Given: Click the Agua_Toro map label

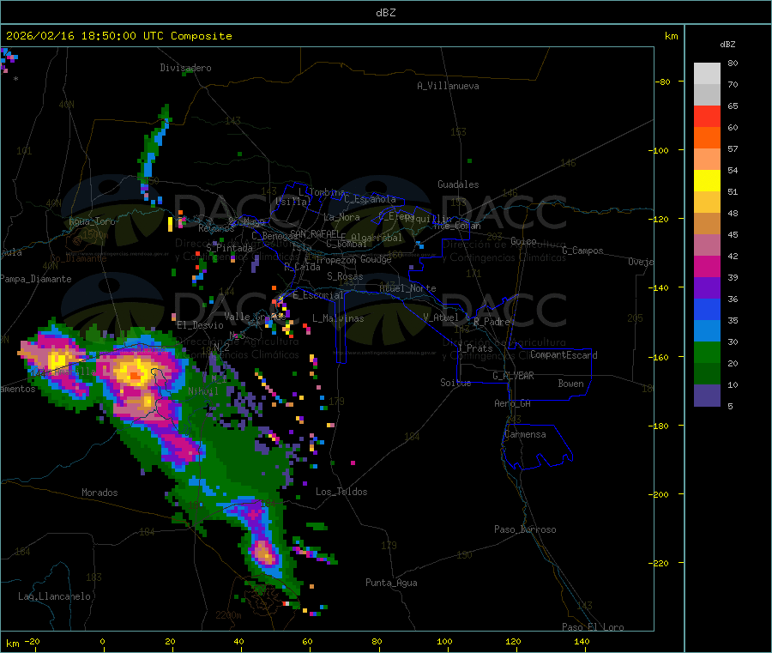Looking at the screenshot, I should [92, 221].
